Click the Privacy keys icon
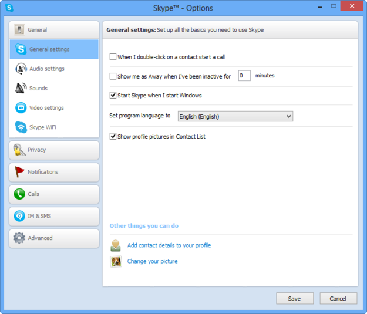This screenshot has height=314, width=367. tap(19, 150)
